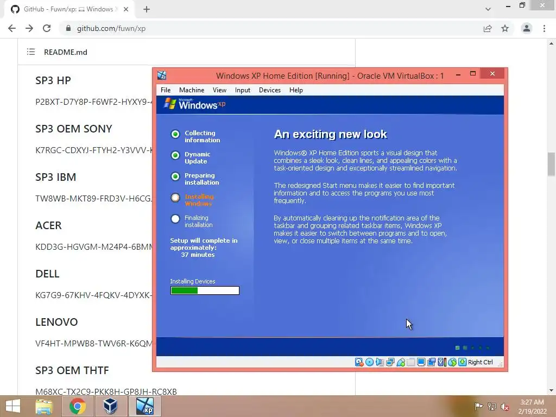This screenshot has width=556, height=417.
Task: Open the Chrome profile avatar icon
Action: point(527,28)
